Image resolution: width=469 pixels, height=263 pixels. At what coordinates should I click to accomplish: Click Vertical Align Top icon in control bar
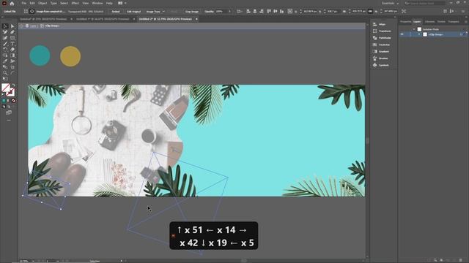269,12
